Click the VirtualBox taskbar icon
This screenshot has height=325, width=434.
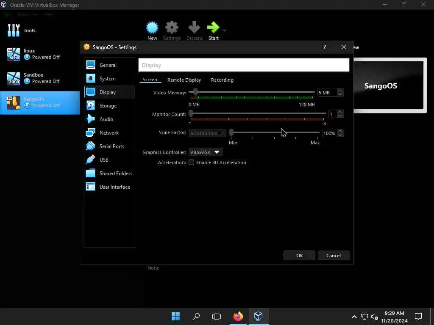pos(258,316)
